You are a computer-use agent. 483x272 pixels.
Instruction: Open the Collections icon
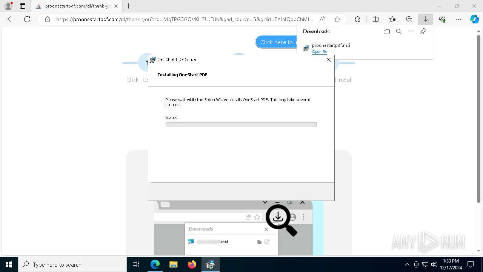pos(409,19)
